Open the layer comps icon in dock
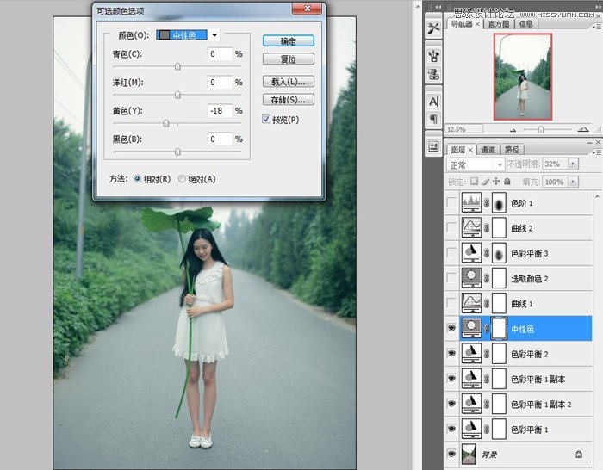This screenshot has height=470, width=603. click(x=433, y=146)
